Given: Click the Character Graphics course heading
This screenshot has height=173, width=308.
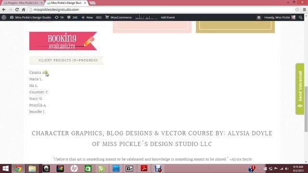Looking at the screenshot, I should pos(152,138).
